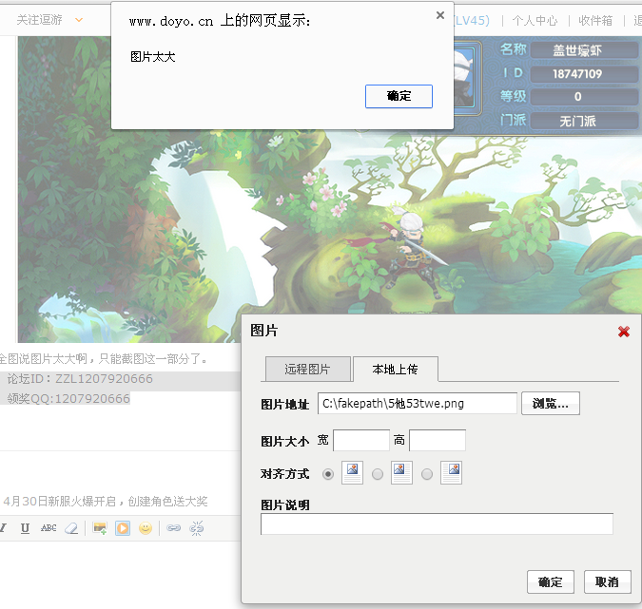Click the 图片说明 description field
642x609 pixels.
437,523
